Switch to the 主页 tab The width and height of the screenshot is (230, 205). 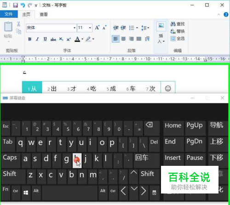[26, 14]
